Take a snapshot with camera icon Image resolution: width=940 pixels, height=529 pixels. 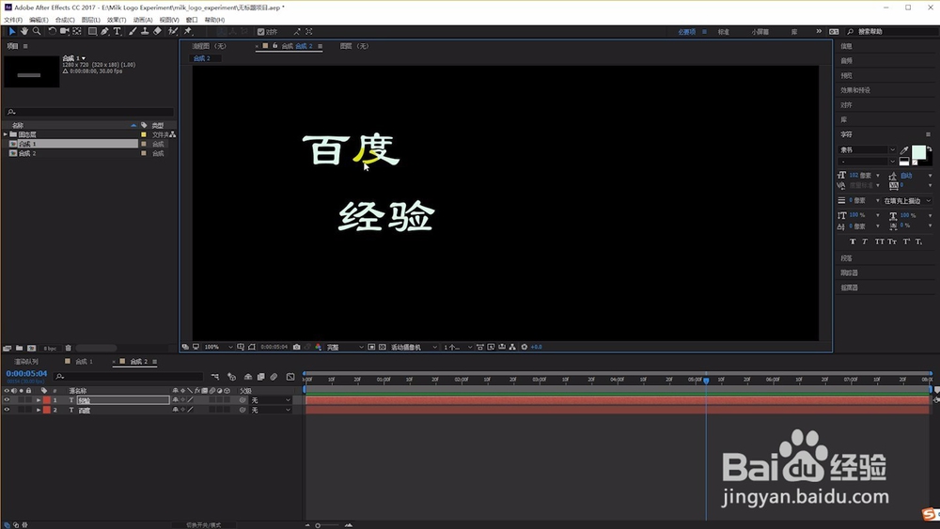[297, 347]
